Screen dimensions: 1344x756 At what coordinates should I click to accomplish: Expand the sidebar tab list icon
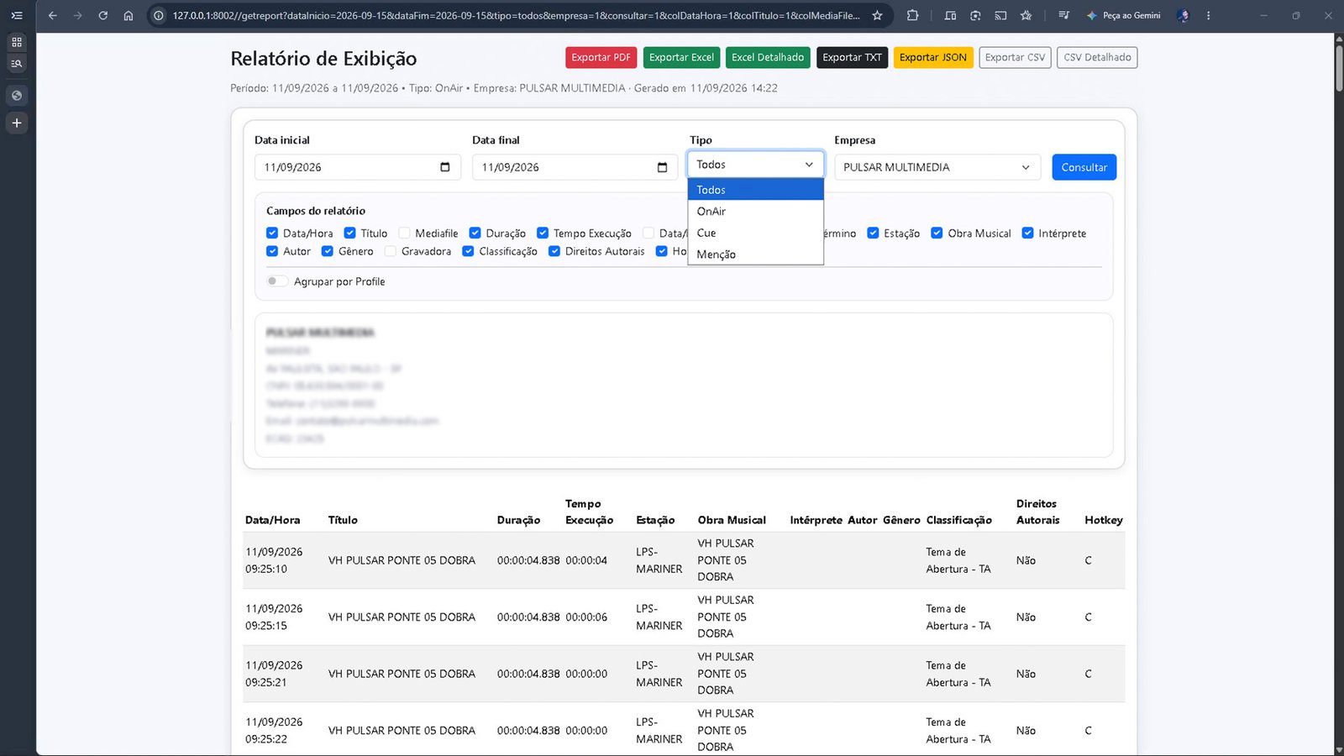click(x=17, y=15)
